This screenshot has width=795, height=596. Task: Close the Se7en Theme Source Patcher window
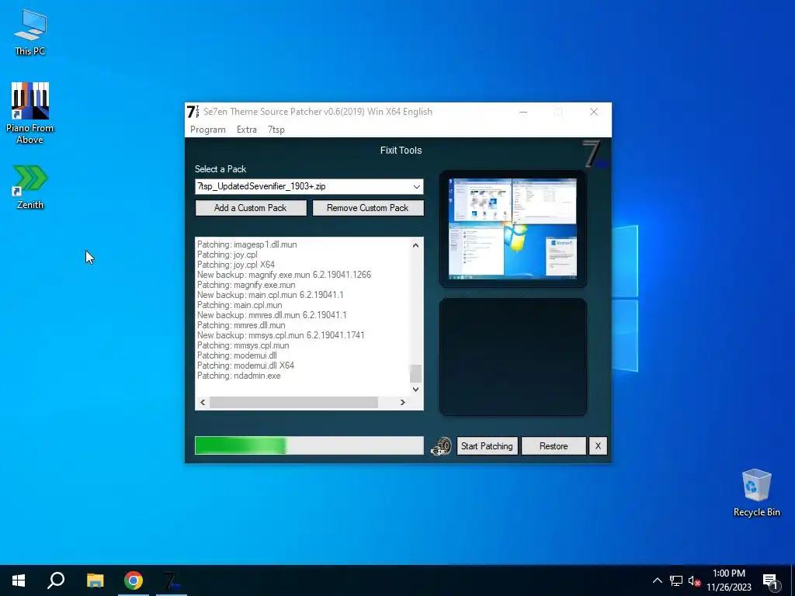coord(594,112)
